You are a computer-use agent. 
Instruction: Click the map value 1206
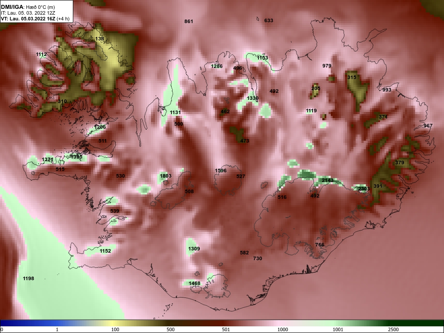pyautogui.click(x=100, y=127)
